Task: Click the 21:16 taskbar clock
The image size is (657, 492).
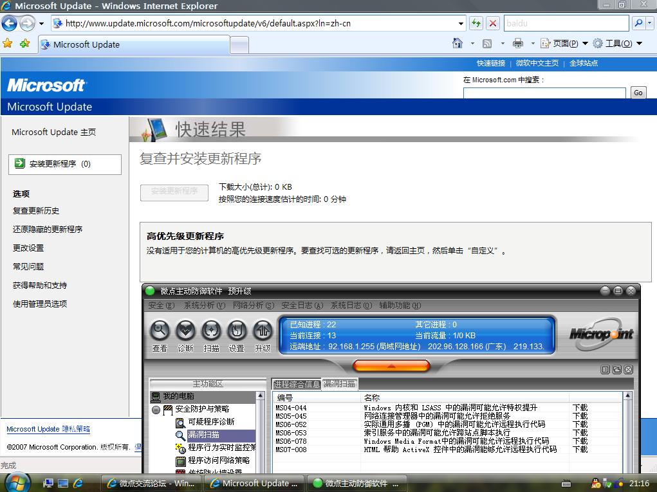Action: pyautogui.click(x=639, y=484)
